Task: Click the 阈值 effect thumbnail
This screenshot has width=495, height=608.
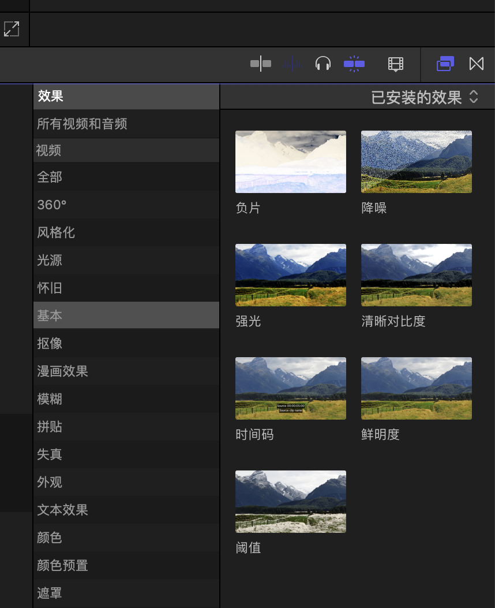Action: pos(290,502)
